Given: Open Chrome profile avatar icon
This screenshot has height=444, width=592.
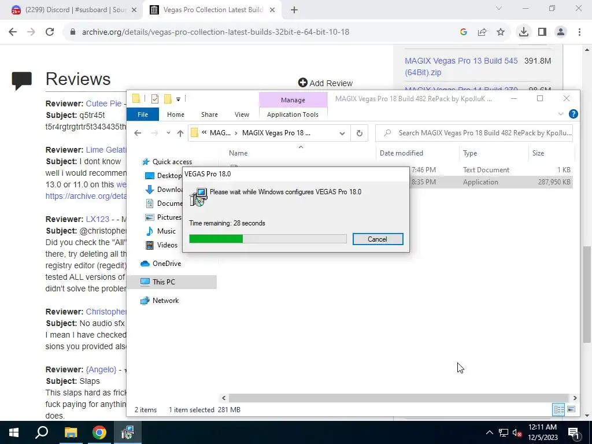Looking at the screenshot, I should coord(561,32).
